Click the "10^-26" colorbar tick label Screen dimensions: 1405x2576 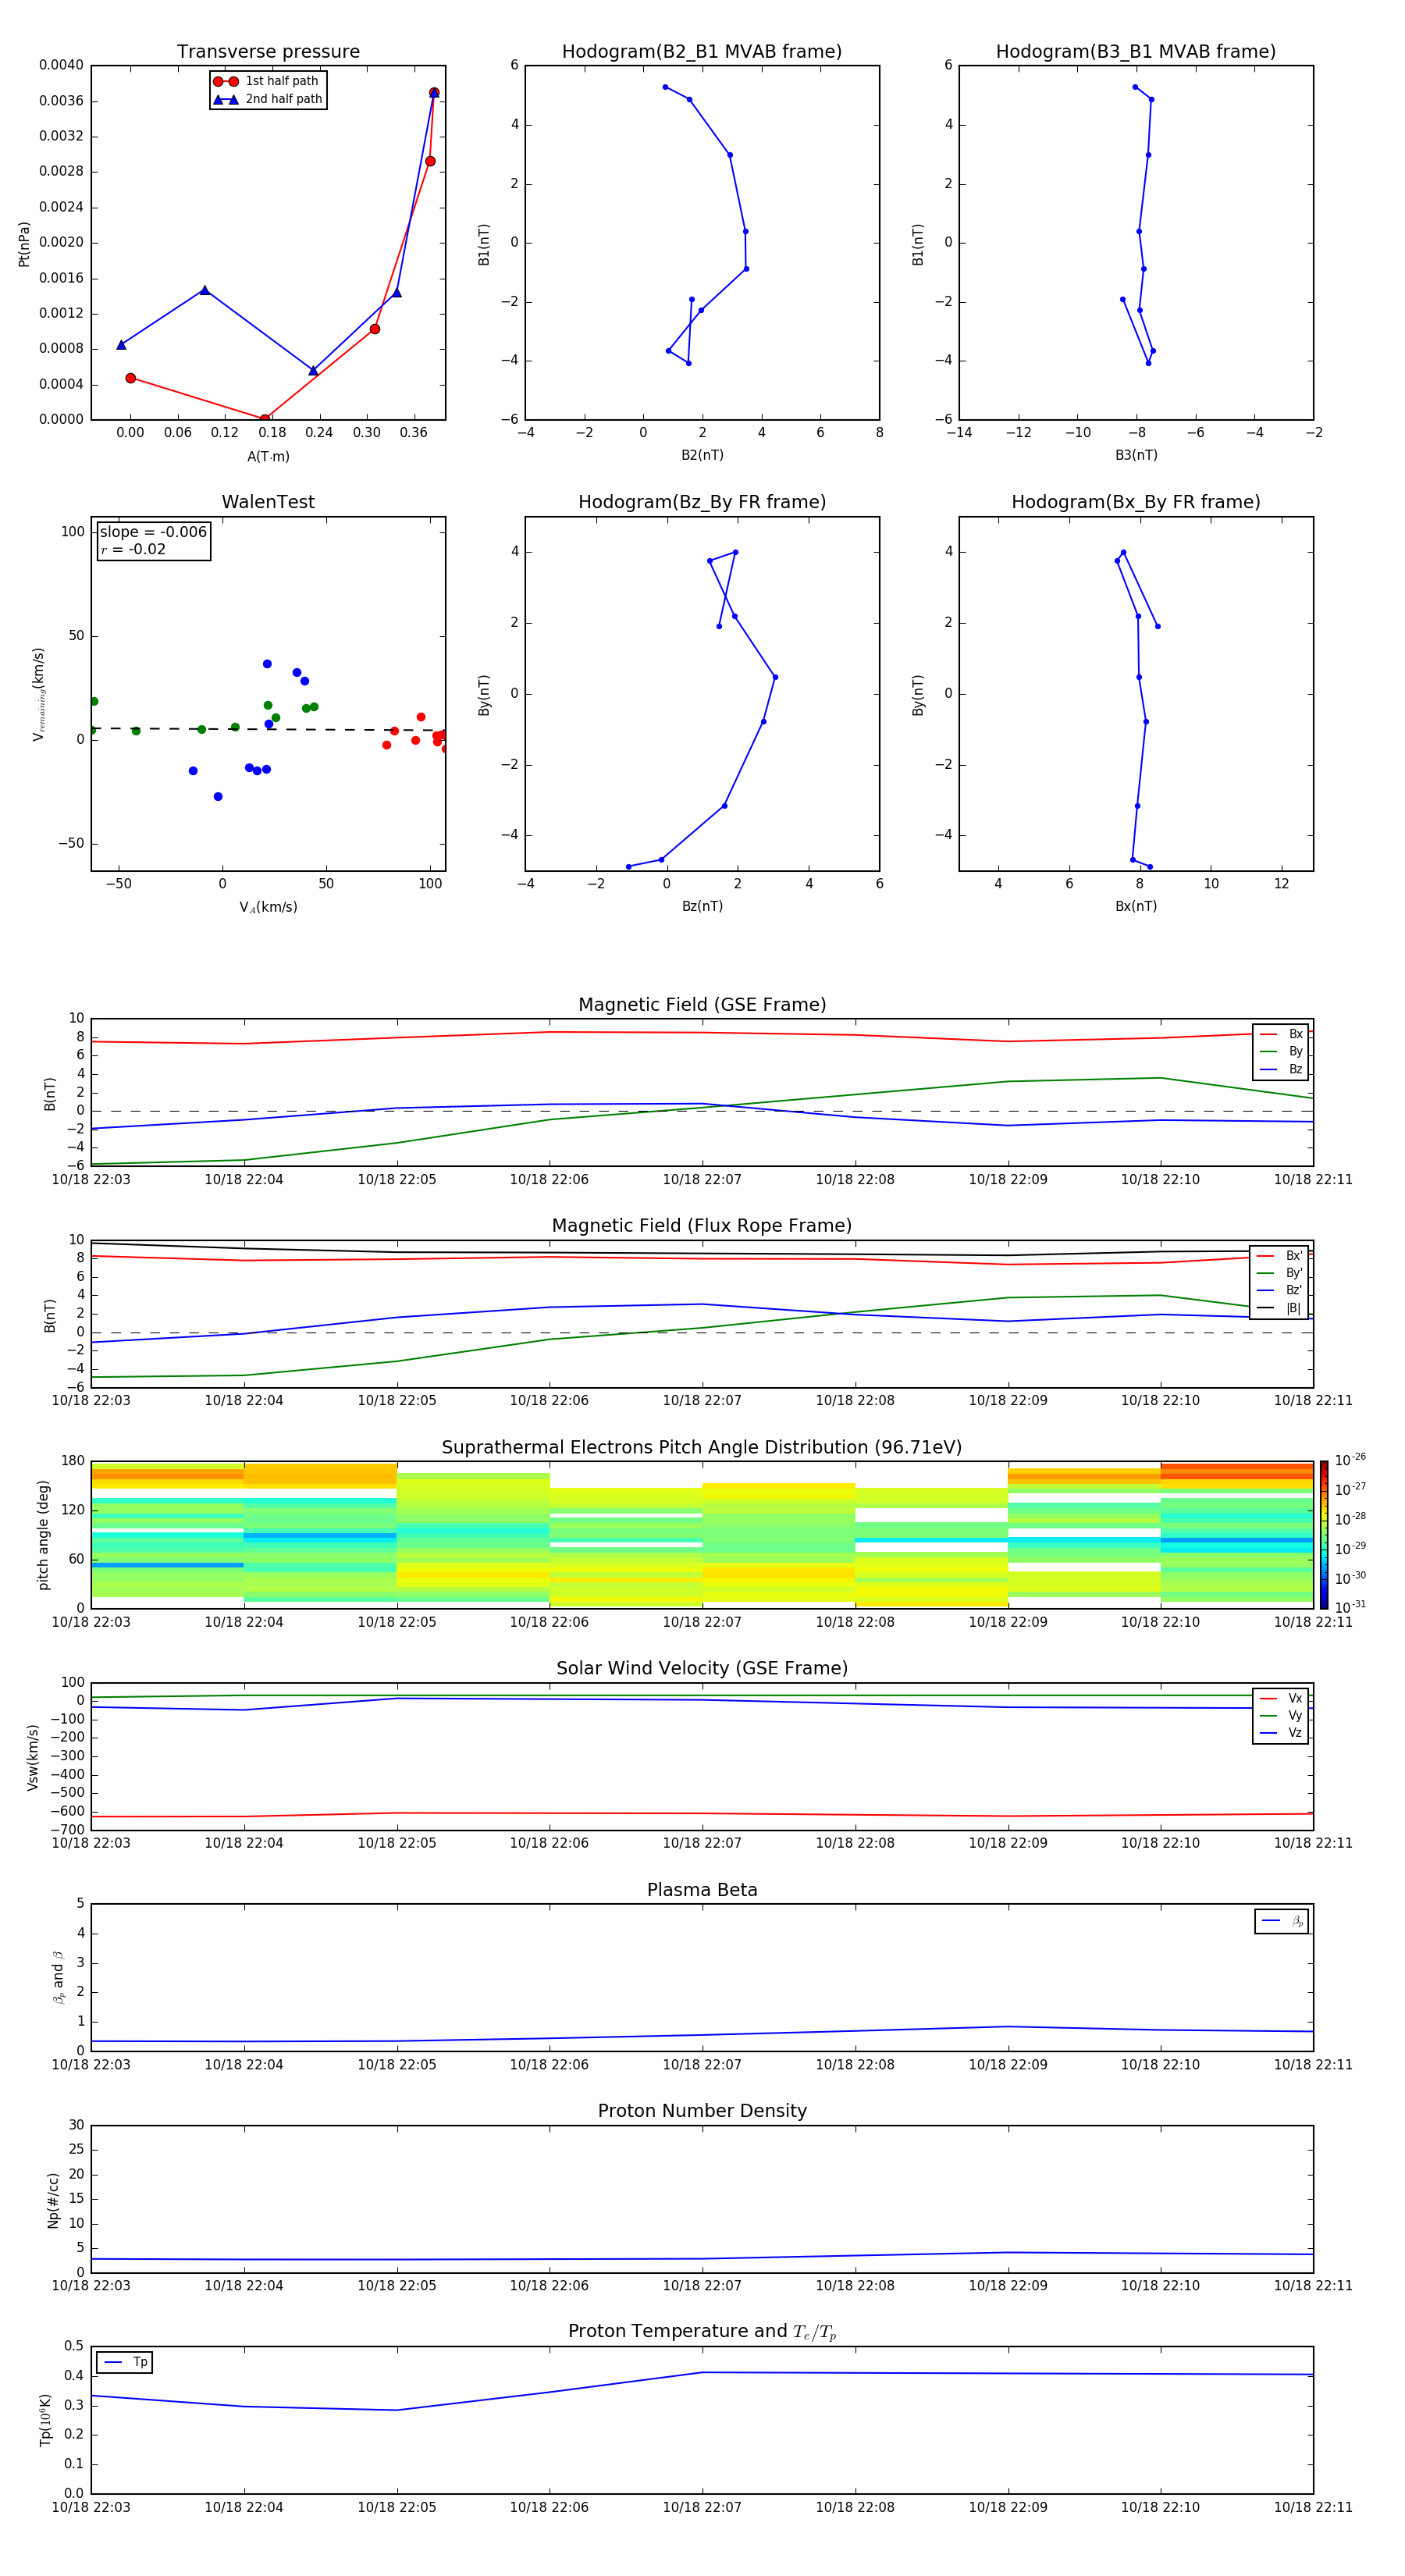tap(1350, 1460)
